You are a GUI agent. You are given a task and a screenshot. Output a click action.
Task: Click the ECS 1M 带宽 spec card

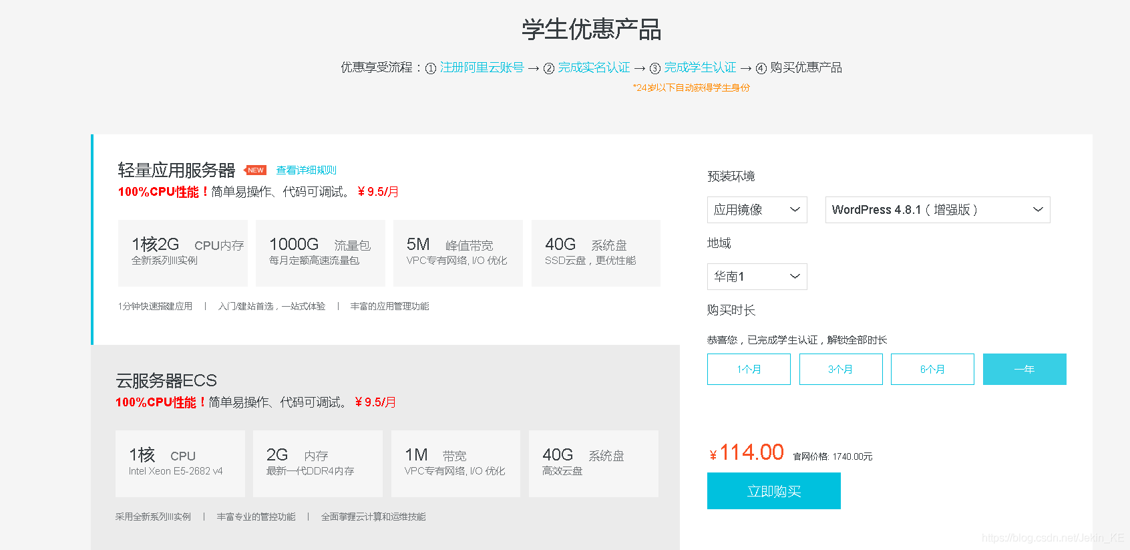tap(455, 463)
